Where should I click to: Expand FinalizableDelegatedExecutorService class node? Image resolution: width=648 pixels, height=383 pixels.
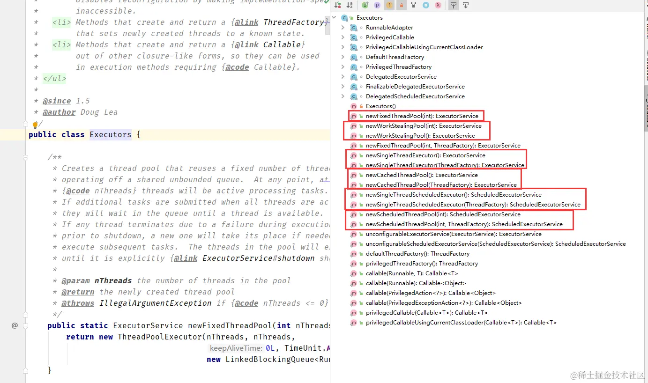[x=343, y=87]
